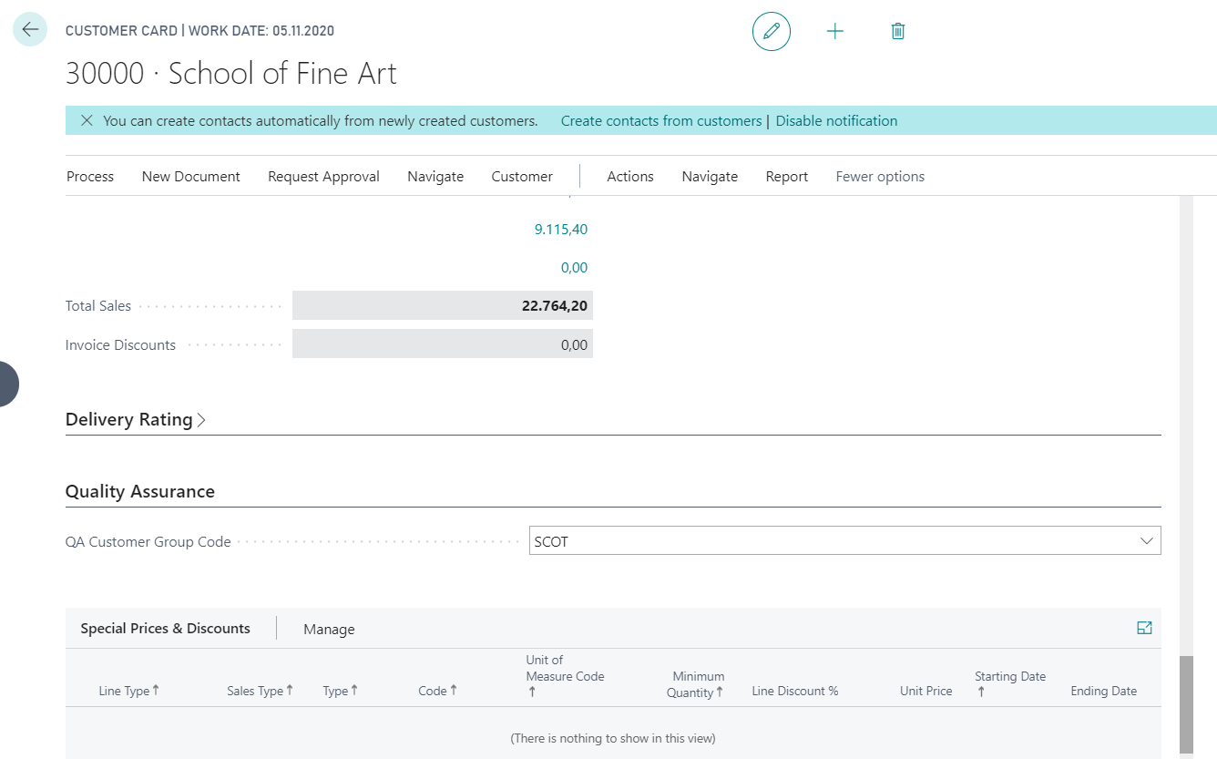Create new record with plus icon
Image resolution: width=1217 pixels, height=759 pixels.
click(x=835, y=31)
